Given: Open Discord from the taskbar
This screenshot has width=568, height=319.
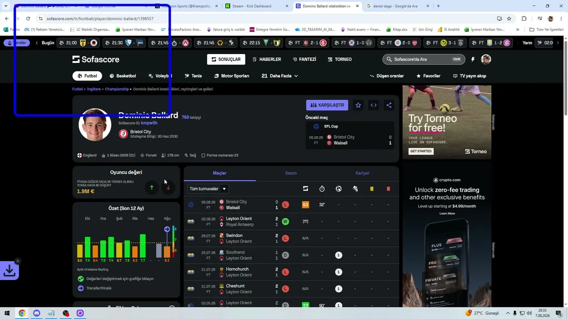Looking at the screenshot, I should coord(36,313).
